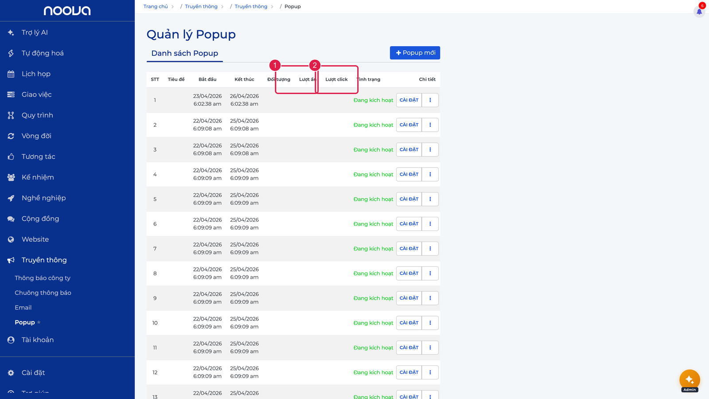Click the Bắt đầu column header
This screenshot has height=399, width=709.
click(207, 79)
